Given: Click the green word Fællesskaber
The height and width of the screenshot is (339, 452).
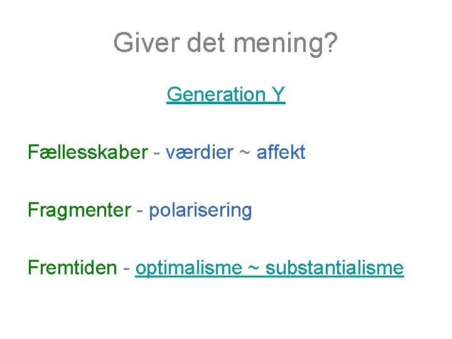Looking at the screenshot, I should point(88,152).
